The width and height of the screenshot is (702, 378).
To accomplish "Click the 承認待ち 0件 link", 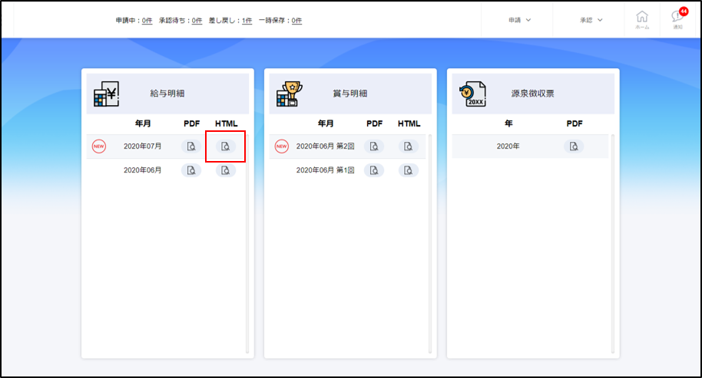I will [197, 21].
